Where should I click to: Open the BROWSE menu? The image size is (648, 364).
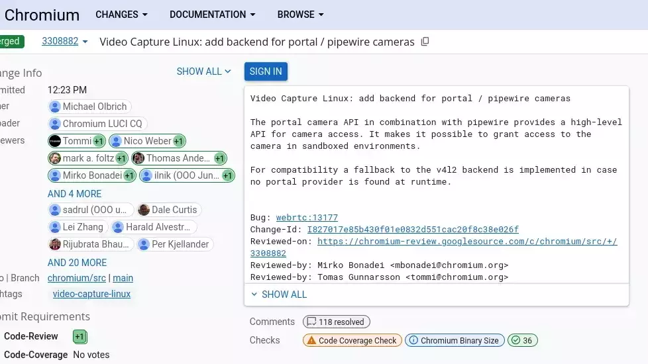click(300, 15)
